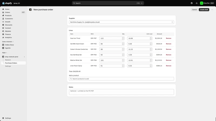
Task: Click the store icon beside the bell
Action: tap(192, 3)
